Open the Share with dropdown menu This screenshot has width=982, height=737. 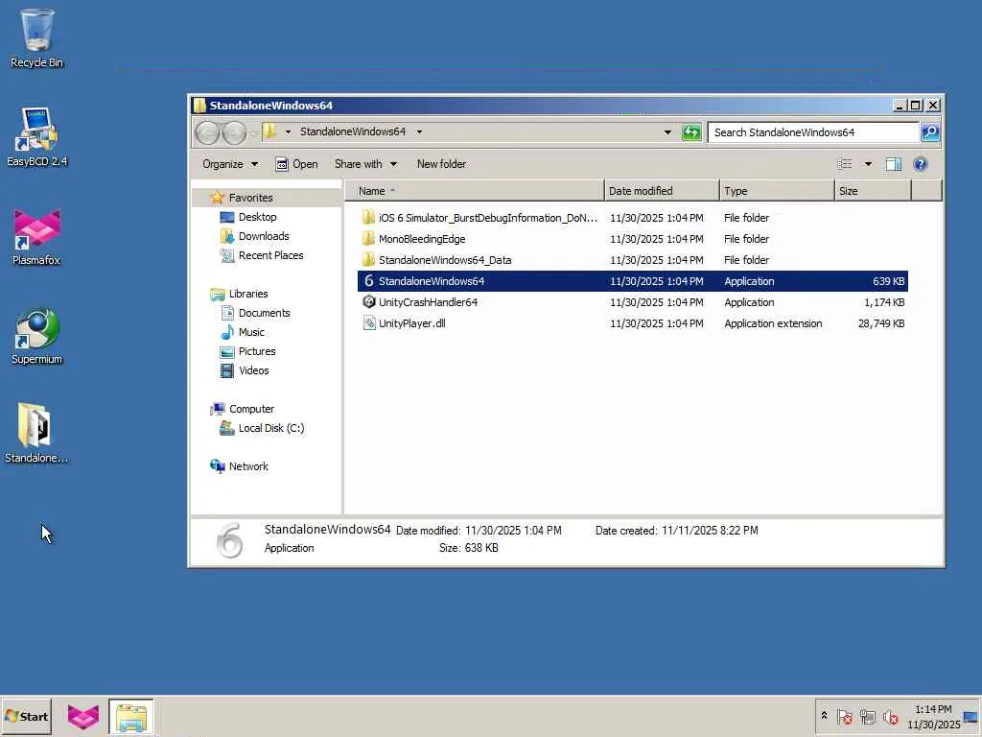[x=365, y=164]
